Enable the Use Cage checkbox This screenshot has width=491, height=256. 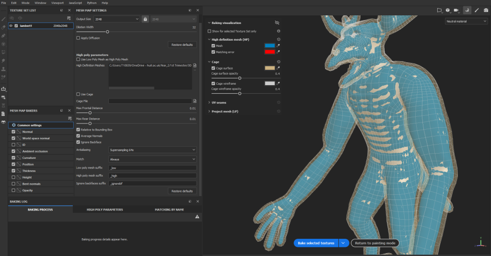coord(78,94)
